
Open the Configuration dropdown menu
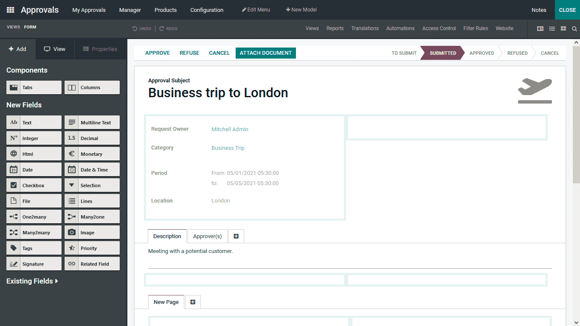[206, 10]
